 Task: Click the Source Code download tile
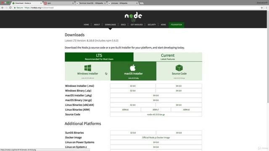tap(179, 71)
